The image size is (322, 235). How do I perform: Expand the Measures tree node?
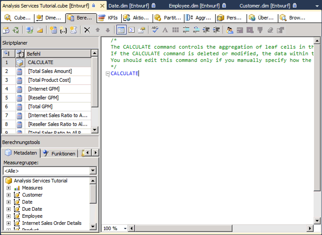click(x=8, y=188)
